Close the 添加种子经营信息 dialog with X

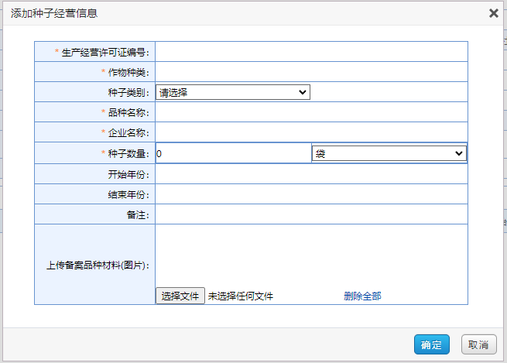tap(494, 13)
